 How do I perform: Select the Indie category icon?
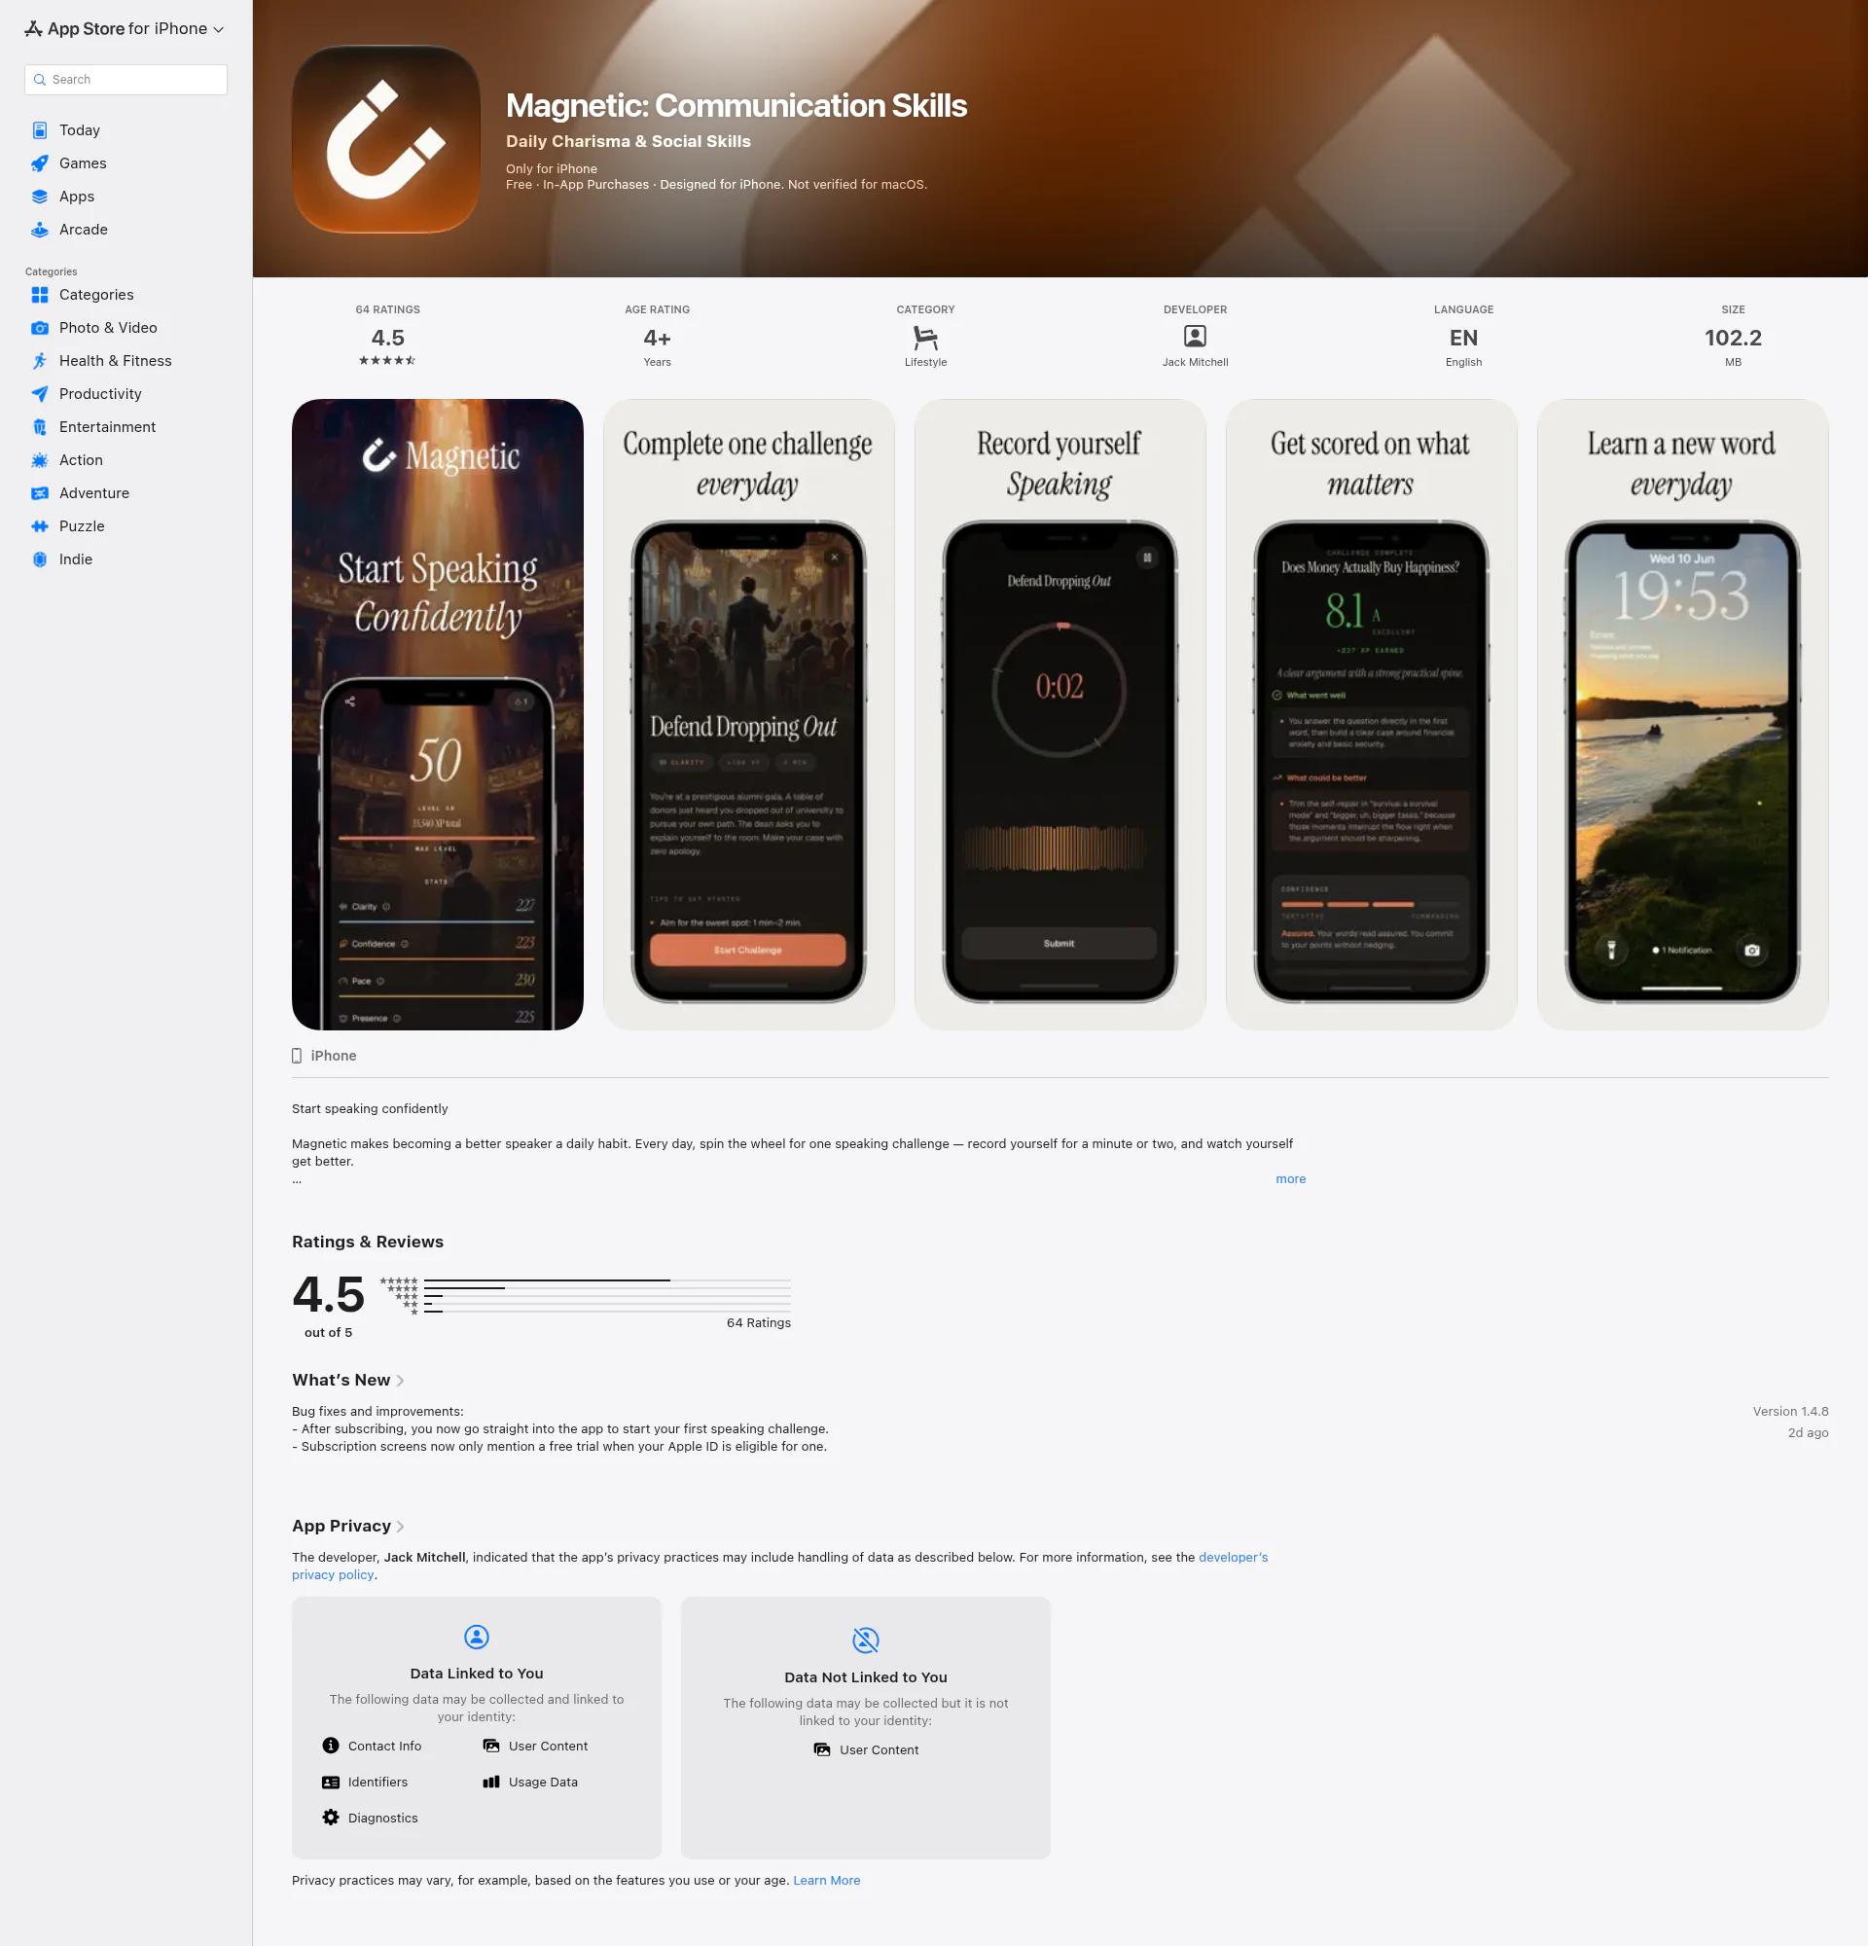[40, 559]
